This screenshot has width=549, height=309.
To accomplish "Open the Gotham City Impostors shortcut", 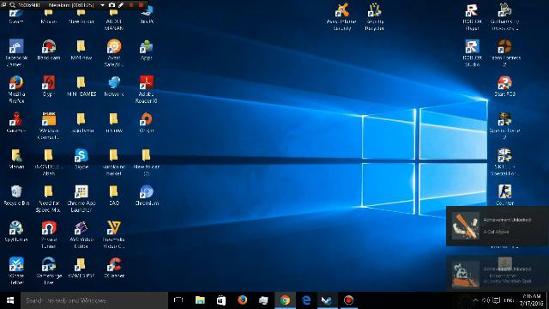I will pyautogui.click(x=504, y=17).
